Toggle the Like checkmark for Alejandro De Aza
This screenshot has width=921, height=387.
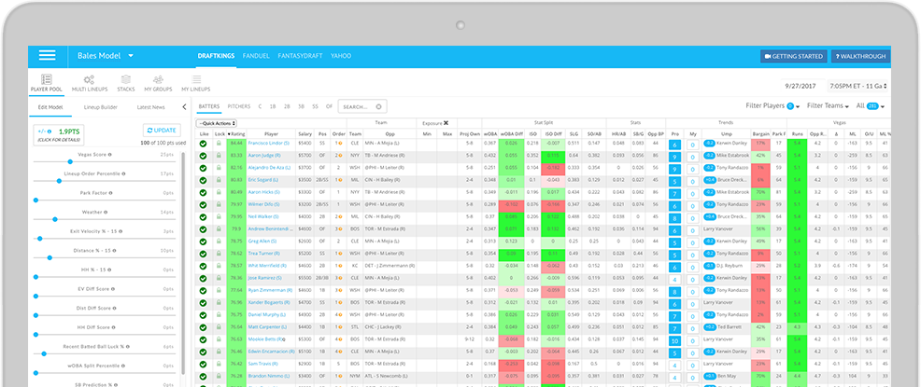(x=204, y=168)
